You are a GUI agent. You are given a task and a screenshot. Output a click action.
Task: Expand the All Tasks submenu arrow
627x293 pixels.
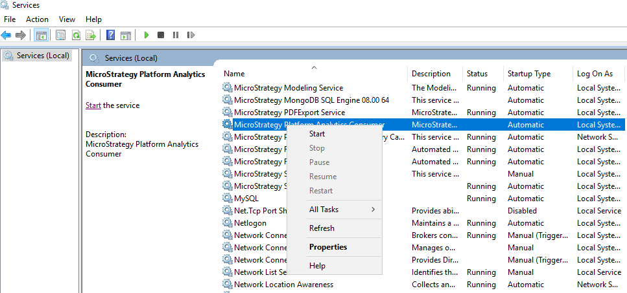pos(373,210)
